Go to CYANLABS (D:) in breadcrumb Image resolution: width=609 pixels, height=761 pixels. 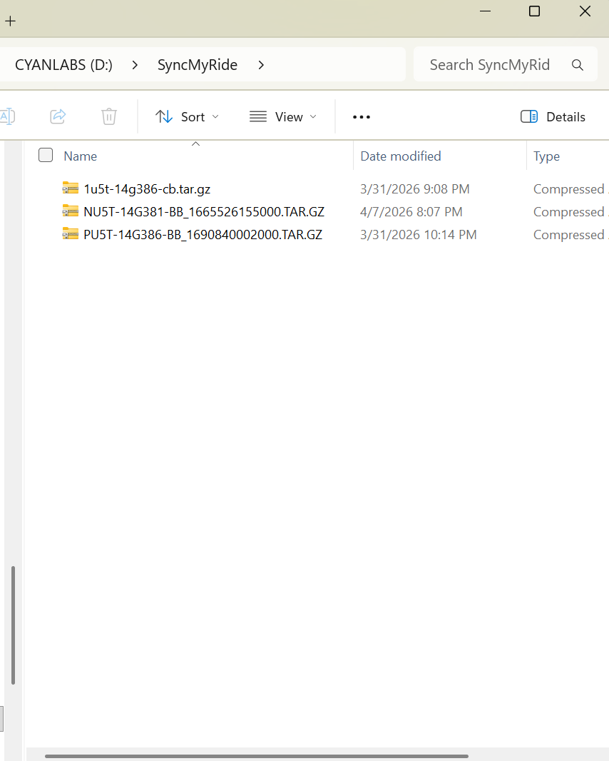63,65
